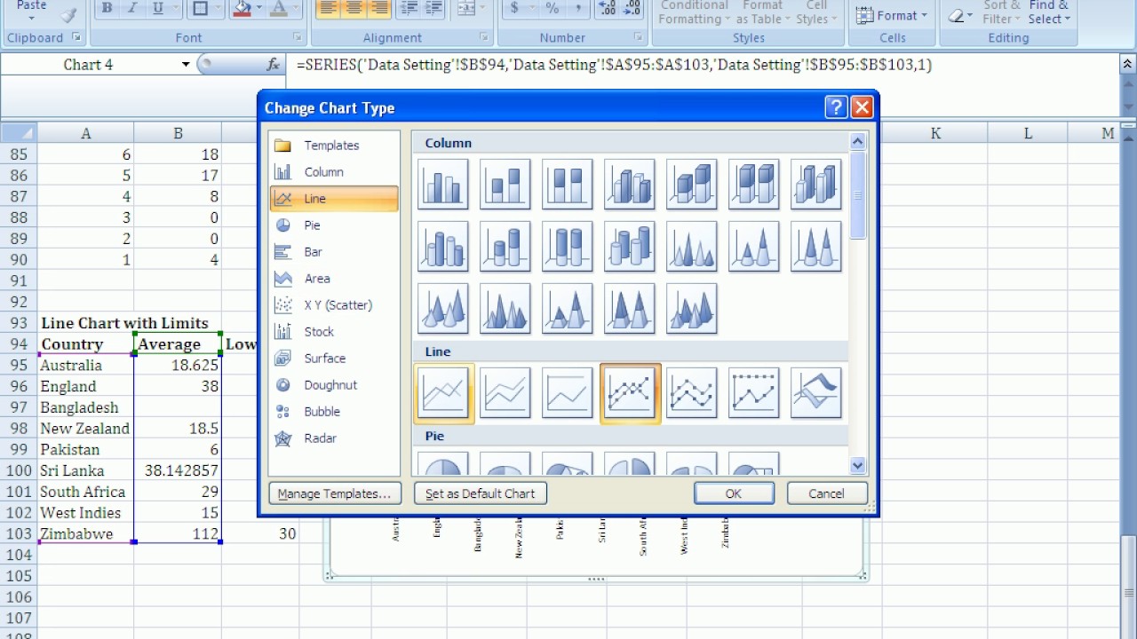This screenshot has width=1137, height=639.
Task: Toggle Underline formatting in ribbon
Action: click(x=158, y=9)
